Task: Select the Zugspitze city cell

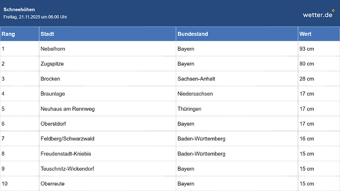Action: 52,64
